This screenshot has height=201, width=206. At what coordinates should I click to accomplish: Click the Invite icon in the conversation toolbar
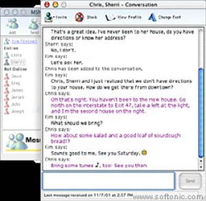click(x=48, y=17)
